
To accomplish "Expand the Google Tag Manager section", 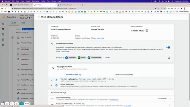I will (51, 85).
